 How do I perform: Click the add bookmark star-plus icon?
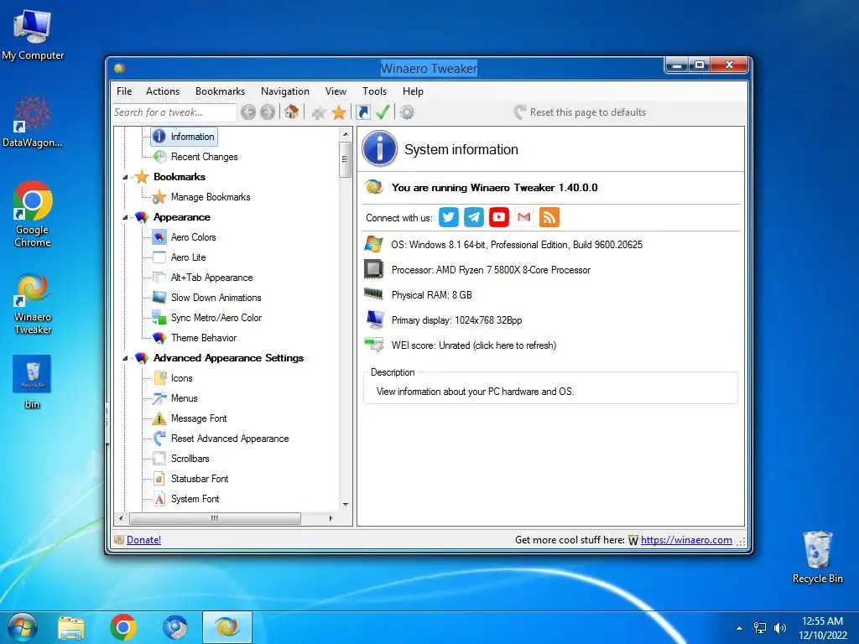tap(318, 113)
